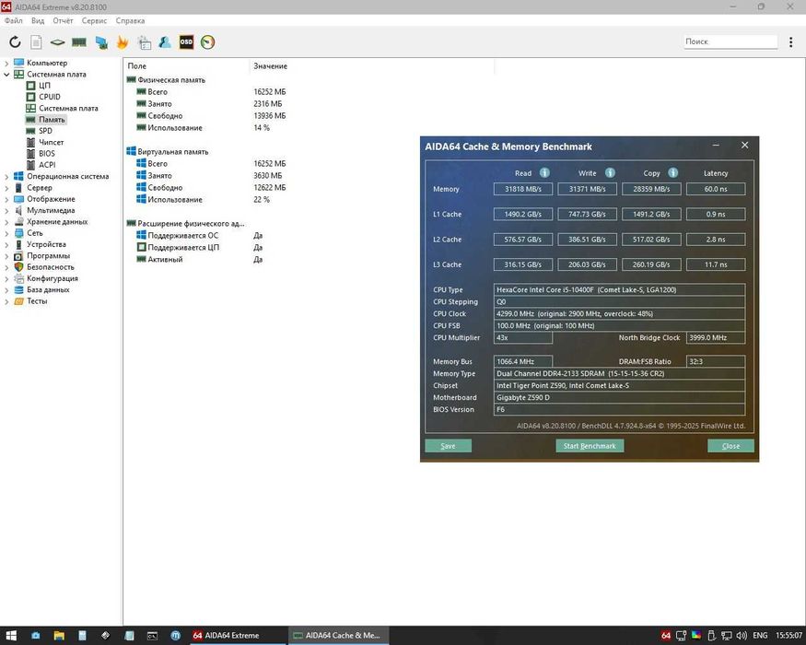Click the CPU chip toolbar icon

click(57, 42)
